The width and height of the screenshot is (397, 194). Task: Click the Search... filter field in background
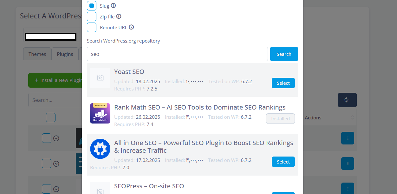[x=55, y=100]
